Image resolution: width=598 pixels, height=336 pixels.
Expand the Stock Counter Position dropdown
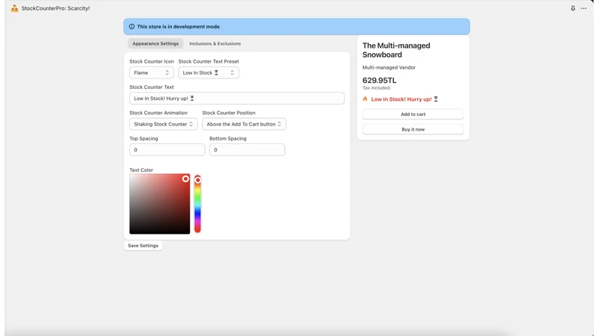(244, 124)
